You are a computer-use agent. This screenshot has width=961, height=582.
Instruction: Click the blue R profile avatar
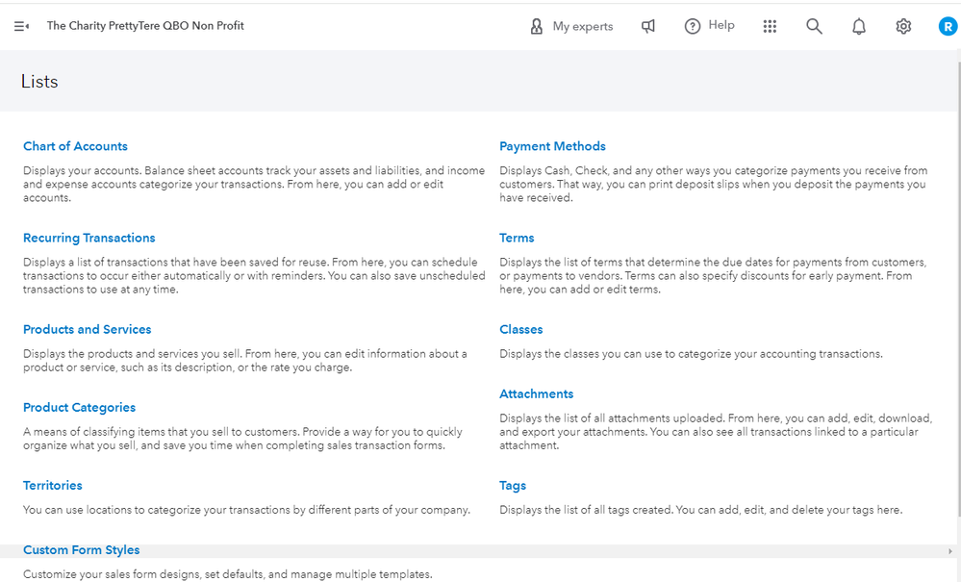point(948,27)
